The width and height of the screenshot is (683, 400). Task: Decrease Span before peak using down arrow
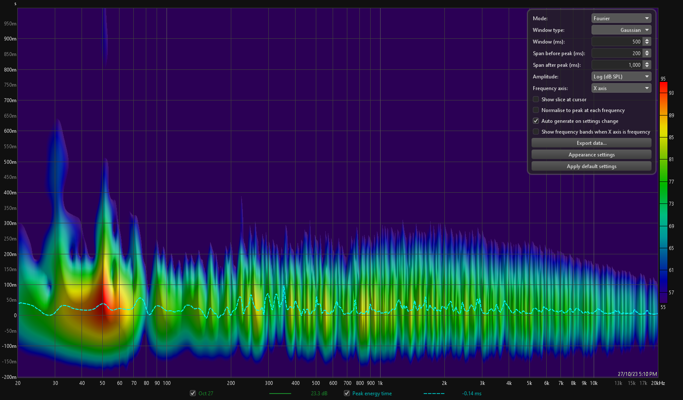[x=647, y=55]
